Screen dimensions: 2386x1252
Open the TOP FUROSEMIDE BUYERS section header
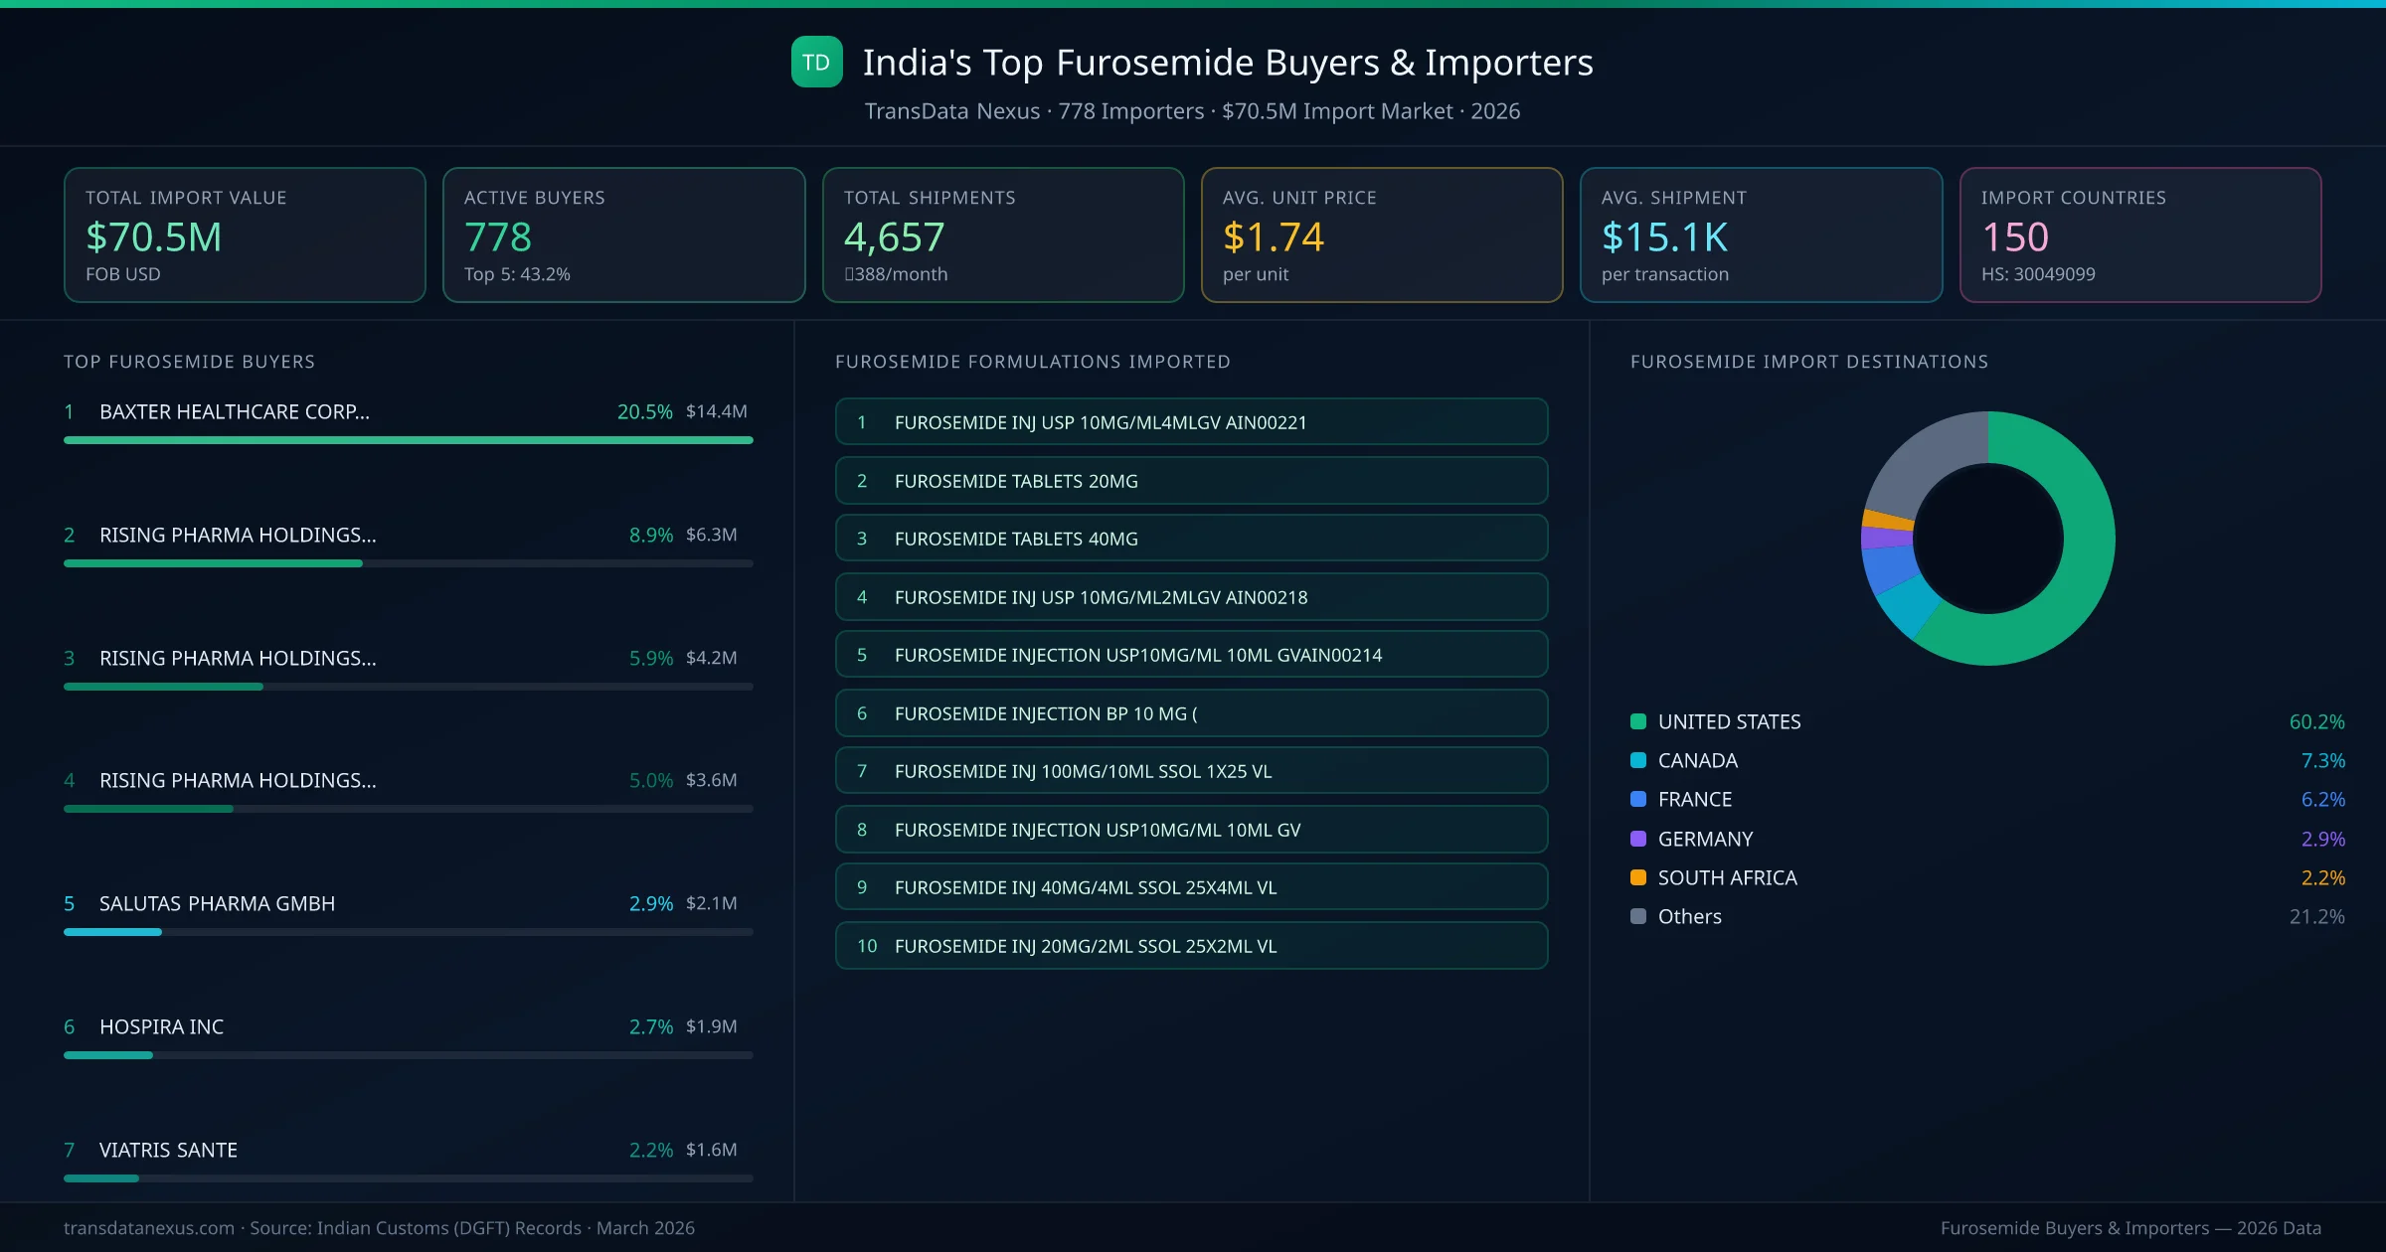[189, 362]
